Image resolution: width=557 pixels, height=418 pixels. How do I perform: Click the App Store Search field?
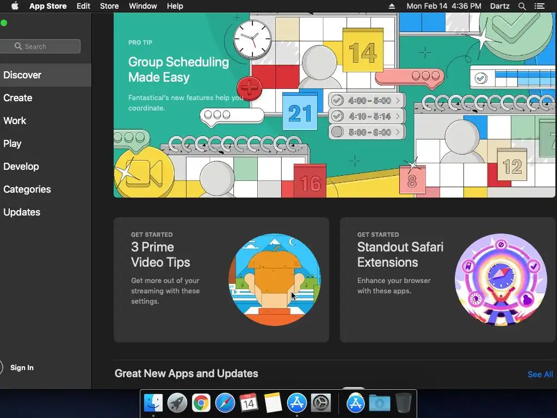(40, 46)
